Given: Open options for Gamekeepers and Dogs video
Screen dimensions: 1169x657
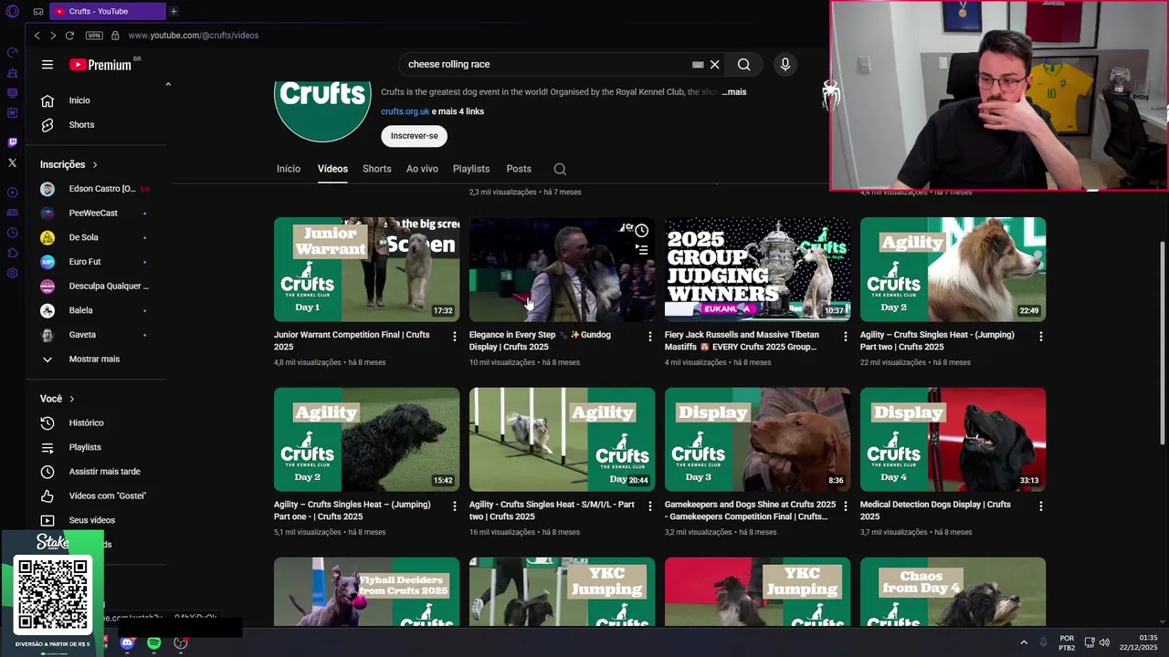Looking at the screenshot, I should pos(846,506).
